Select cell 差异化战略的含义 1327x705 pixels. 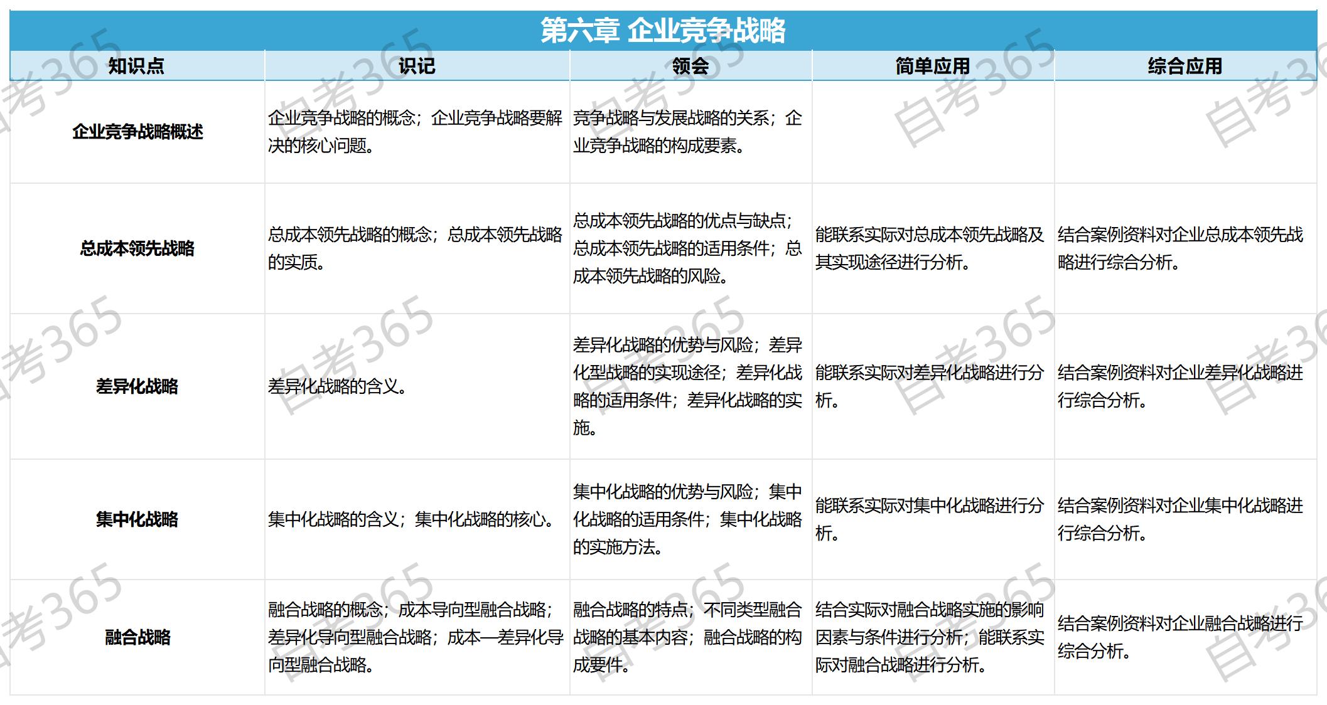tap(338, 386)
